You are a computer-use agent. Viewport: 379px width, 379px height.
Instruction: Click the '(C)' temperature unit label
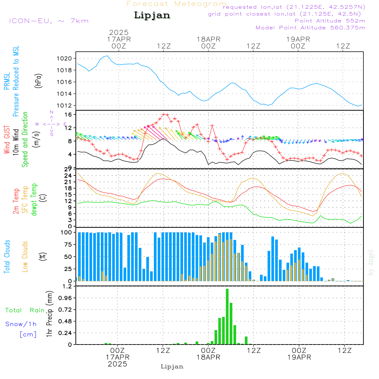43,198
